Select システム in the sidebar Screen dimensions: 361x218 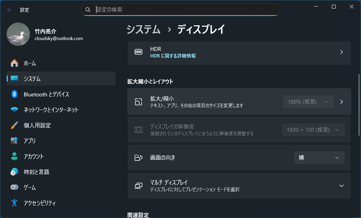click(x=61, y=78)
